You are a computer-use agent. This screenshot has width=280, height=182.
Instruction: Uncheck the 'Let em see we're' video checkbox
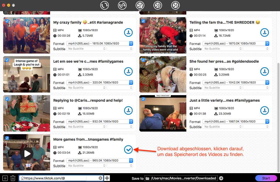coord(7,60)
